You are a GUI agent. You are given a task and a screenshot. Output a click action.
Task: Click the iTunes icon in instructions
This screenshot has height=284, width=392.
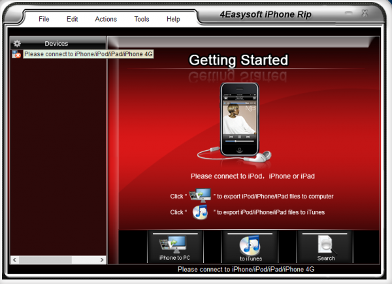[x=200, y=212]
